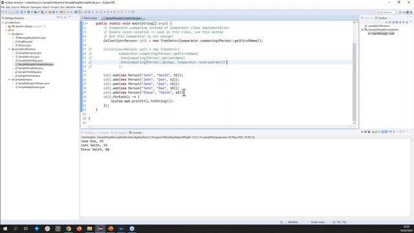Click Writable status bar entry

(x=292, y=222)
